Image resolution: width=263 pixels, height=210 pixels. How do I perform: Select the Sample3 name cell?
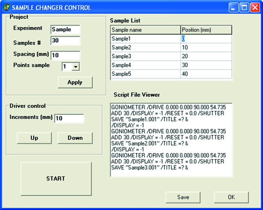(145, 57)
